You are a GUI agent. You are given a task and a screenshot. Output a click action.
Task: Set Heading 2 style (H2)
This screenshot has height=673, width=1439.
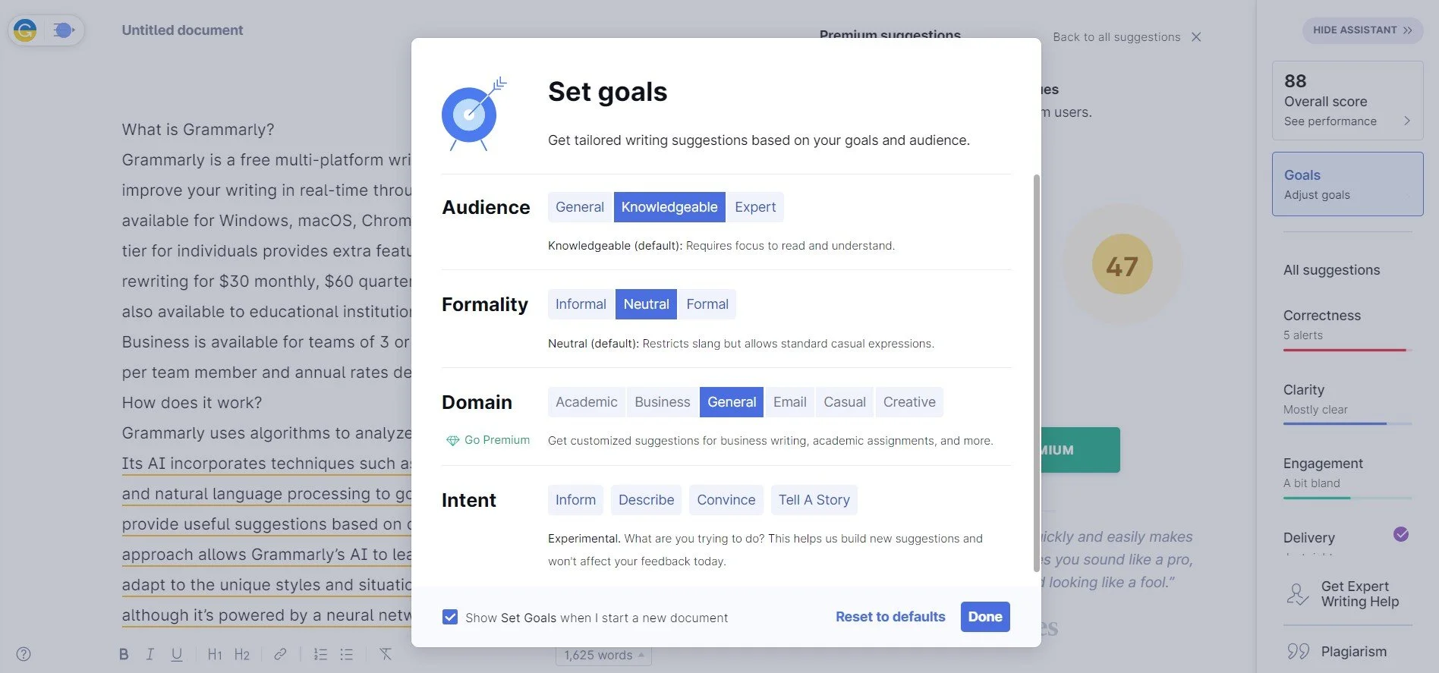242,654
